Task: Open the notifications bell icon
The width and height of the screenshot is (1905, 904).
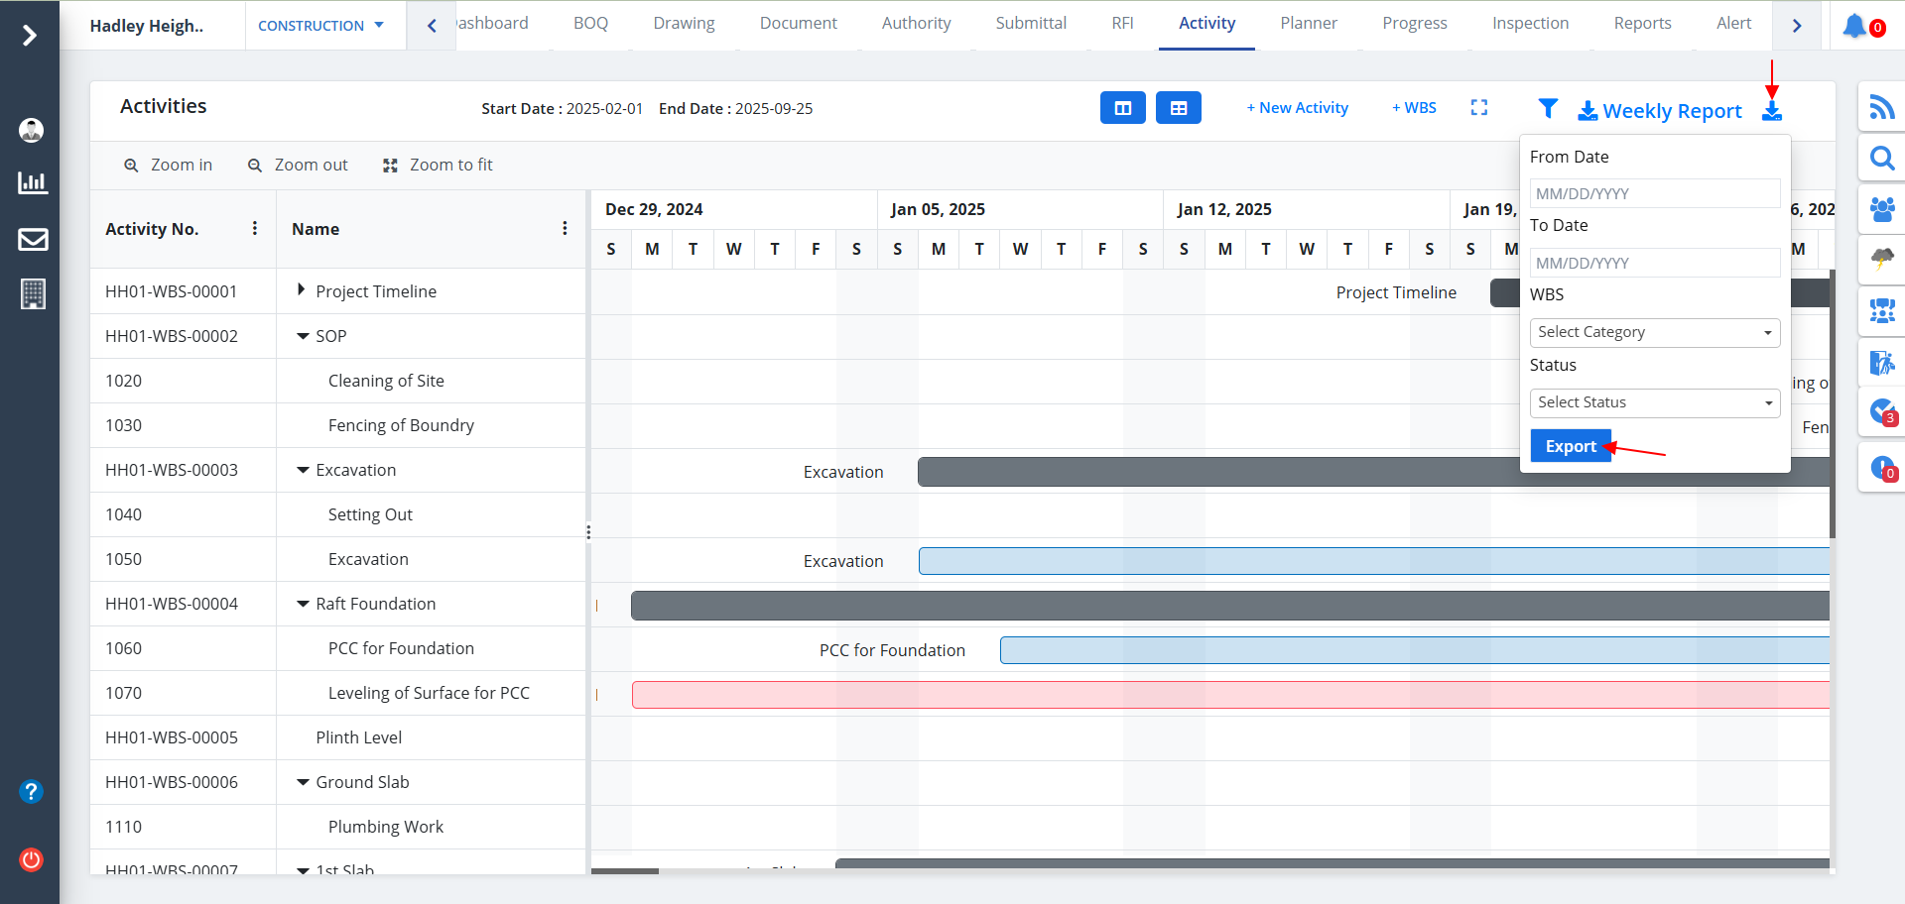Action: pos(1854,26)
